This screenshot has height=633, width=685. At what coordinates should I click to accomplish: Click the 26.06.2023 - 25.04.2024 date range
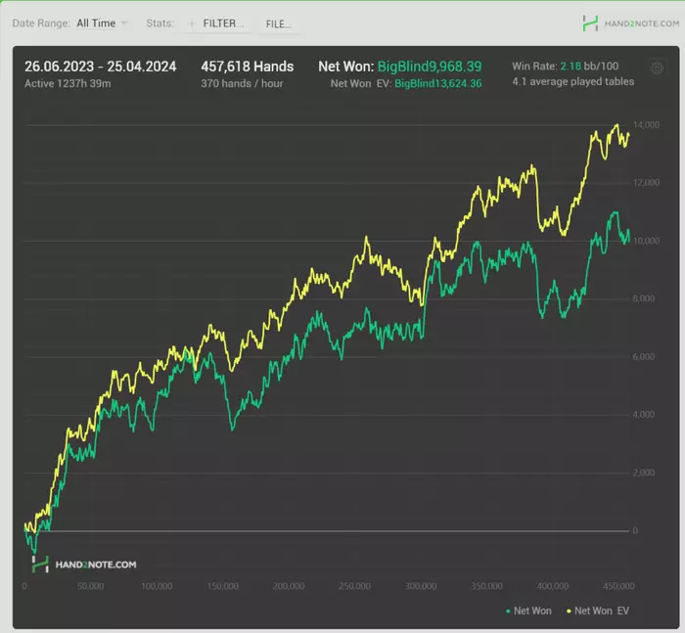point(101,67)
